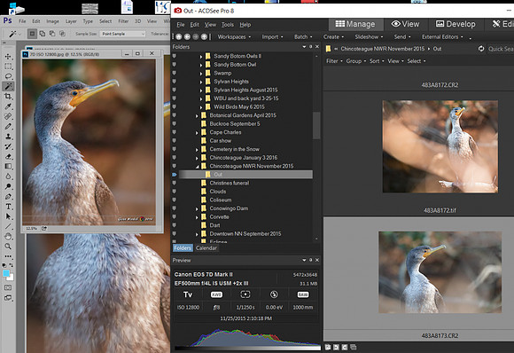Select the Rectangular Marquee tool in Photoshop
This screenshot has height=353, width=514.
[x=8, y=67]
